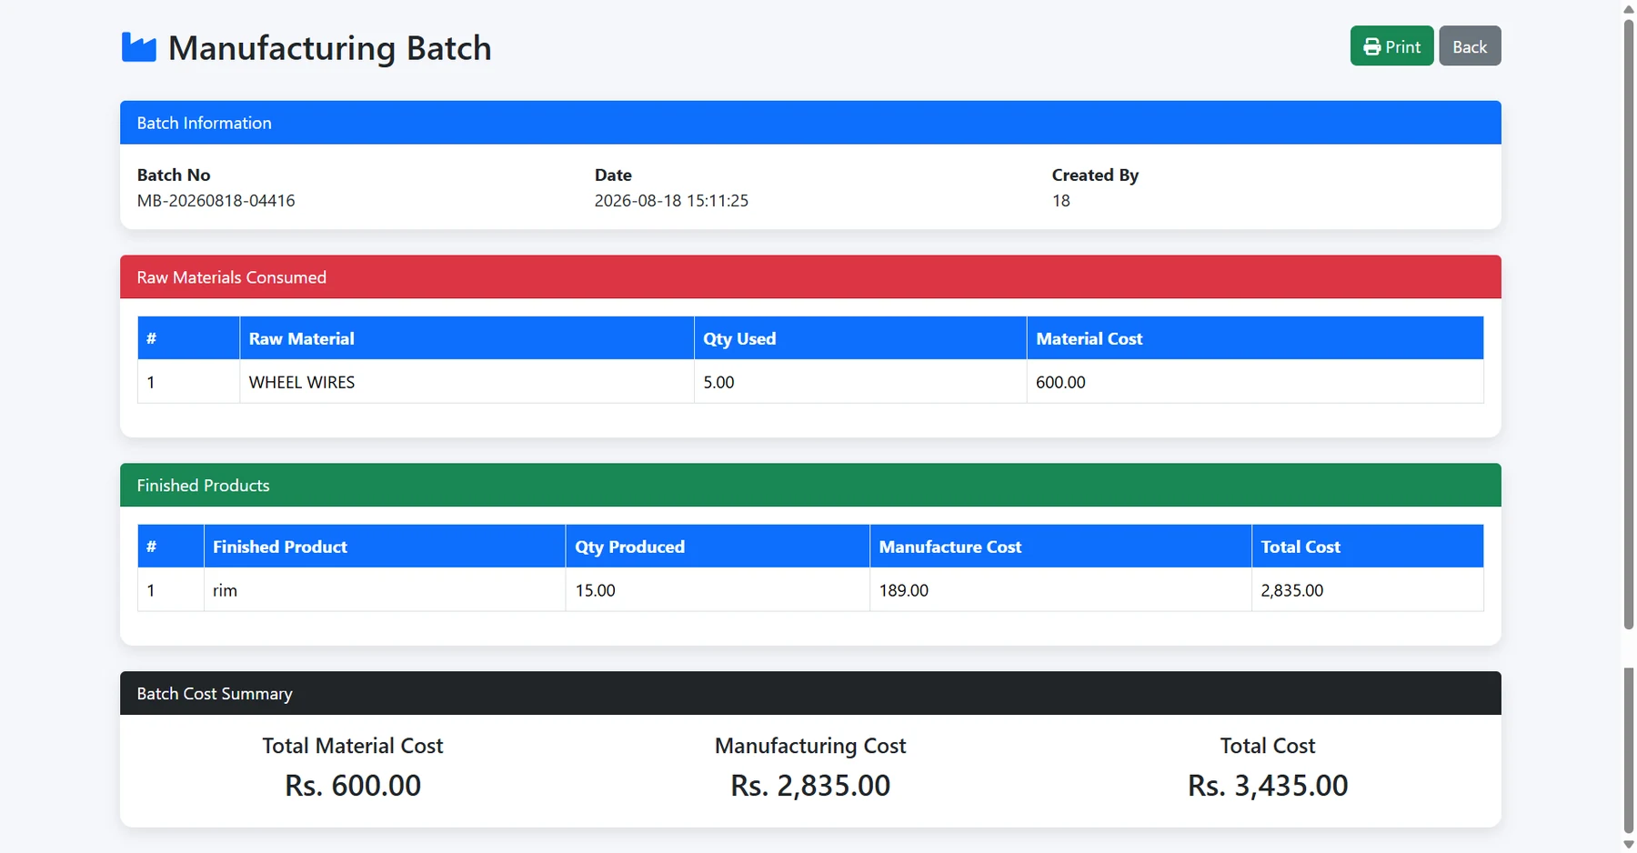The width and height of the screenshot is (1637, 853).
Task: Click the green Print button
Action: (x=1391, y=46)
